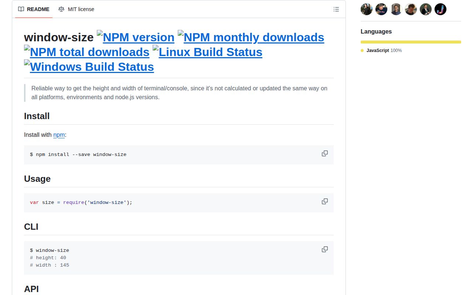Open the fifth contributor avatar

coord(426,9)
